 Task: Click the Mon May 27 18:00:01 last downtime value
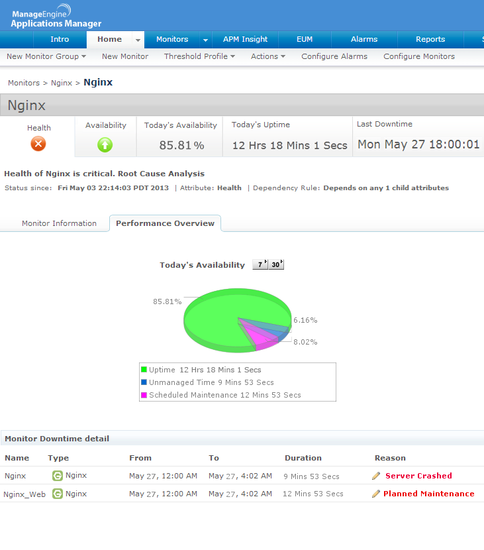point(418,144)
